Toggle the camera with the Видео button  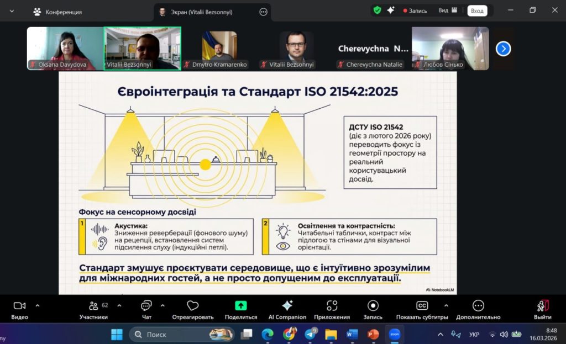19,306
